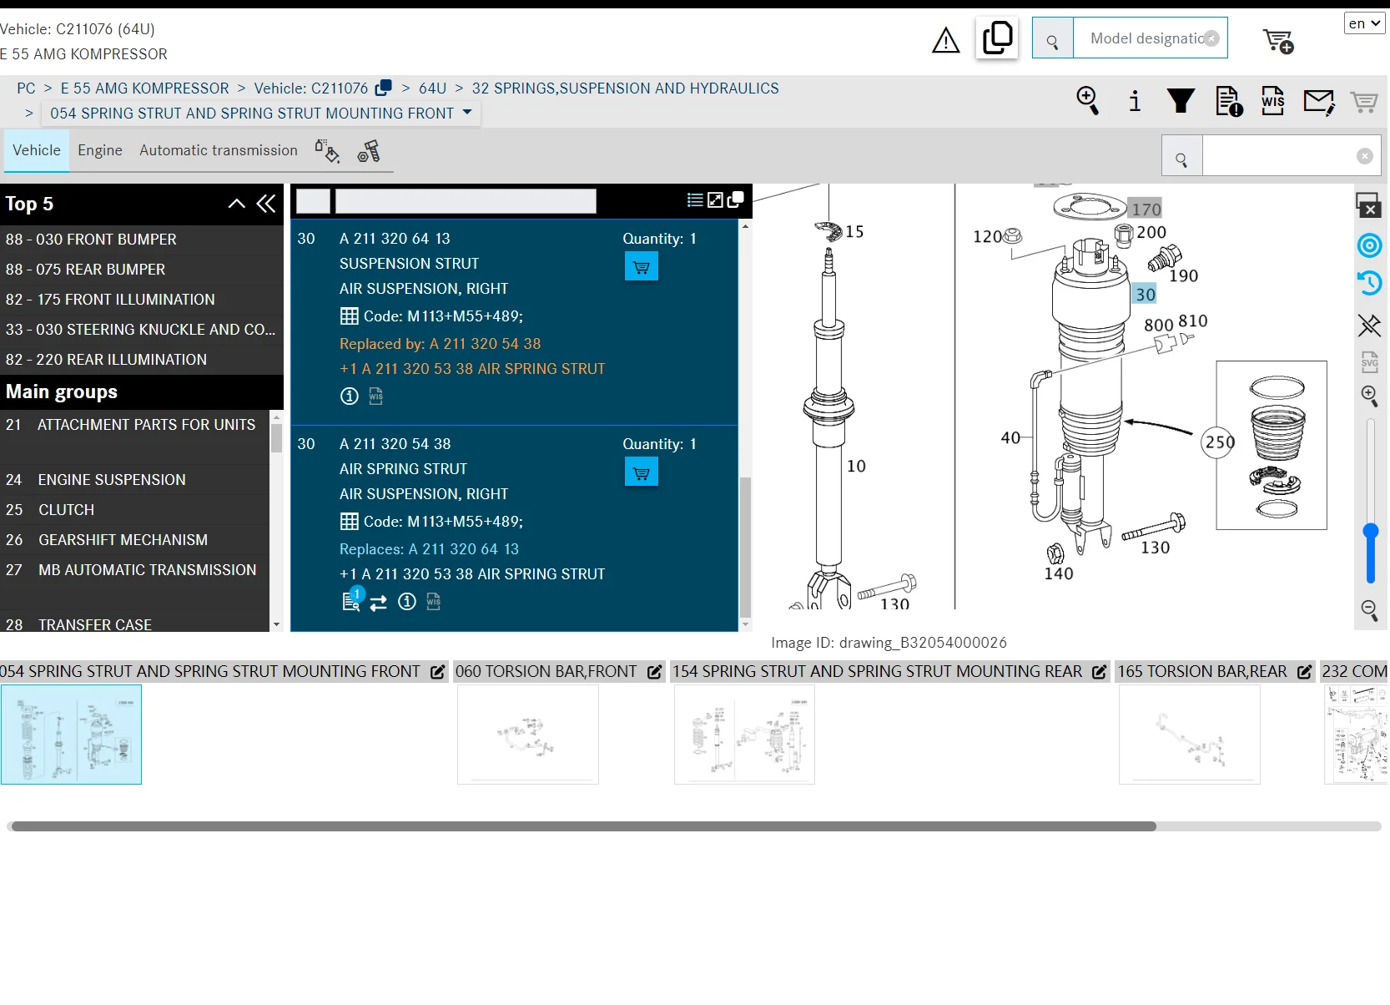Expand parts list to full view icon
The height and width of the screenshot is (1005, 1390).
click(x=715, y=200)
